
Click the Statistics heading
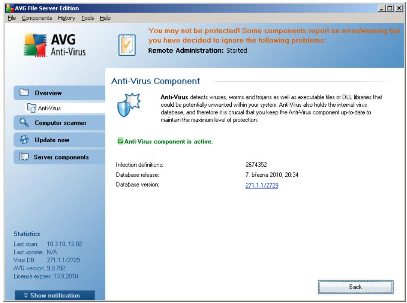click(x=27, y=234)
